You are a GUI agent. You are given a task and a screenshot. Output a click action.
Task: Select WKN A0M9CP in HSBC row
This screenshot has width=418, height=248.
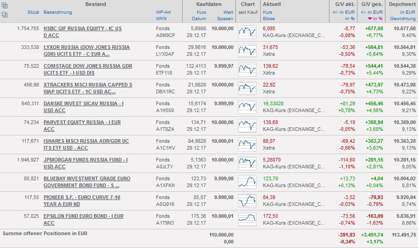point(166,35)
